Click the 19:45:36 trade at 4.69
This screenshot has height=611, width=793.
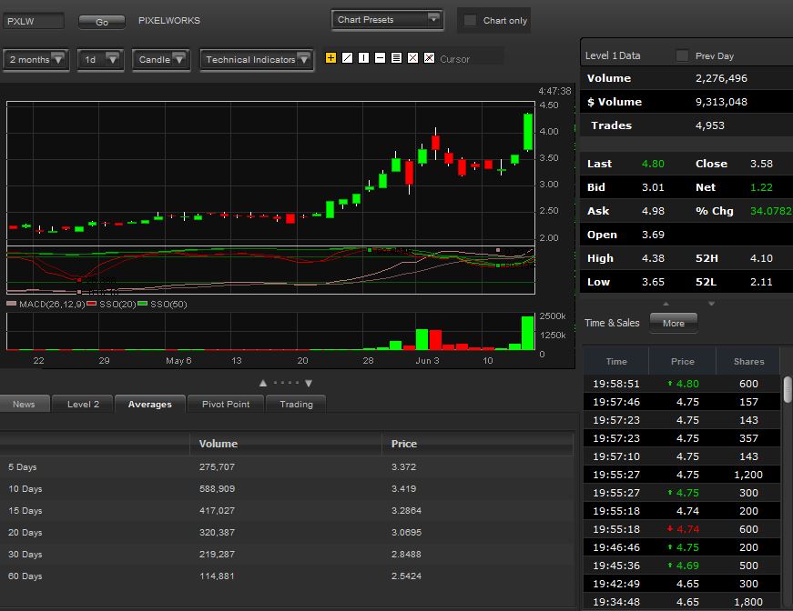click(x=681, y=566)
